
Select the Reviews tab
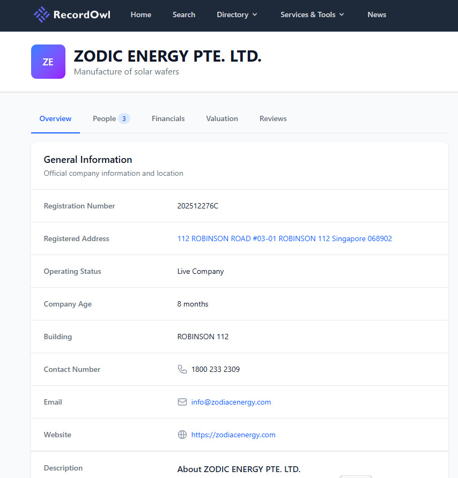click(x=273, y=118)
